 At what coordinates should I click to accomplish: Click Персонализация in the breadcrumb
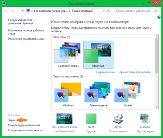coord(82,11)
